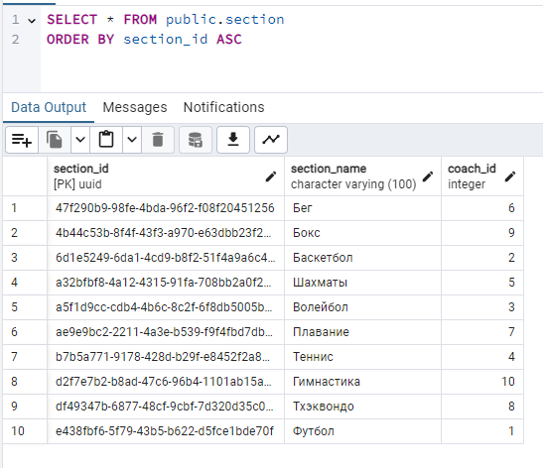Open the Notifications tab

coord(223,107)
